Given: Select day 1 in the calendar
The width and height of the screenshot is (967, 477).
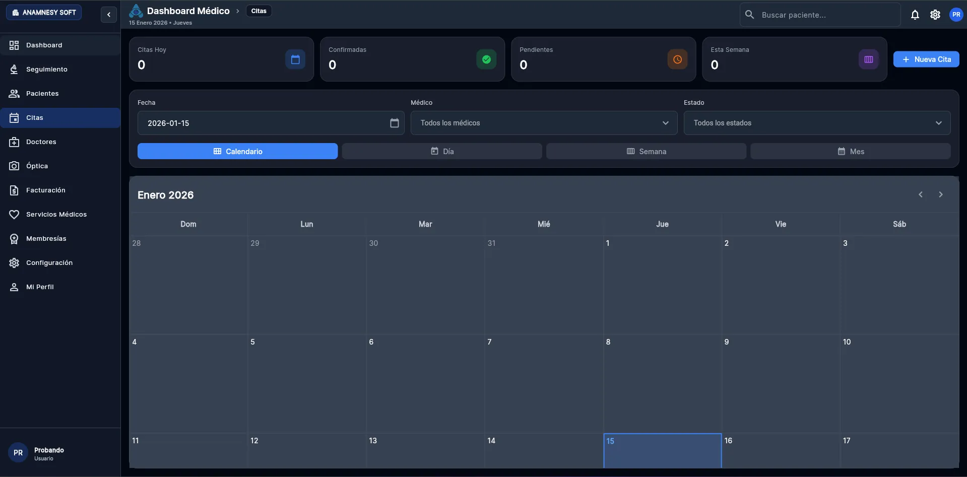Looking at the screenshot, I should pyautogui.click(x=663, y=285).
